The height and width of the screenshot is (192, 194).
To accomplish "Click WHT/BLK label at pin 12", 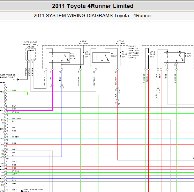I will [x=17, y=118].
